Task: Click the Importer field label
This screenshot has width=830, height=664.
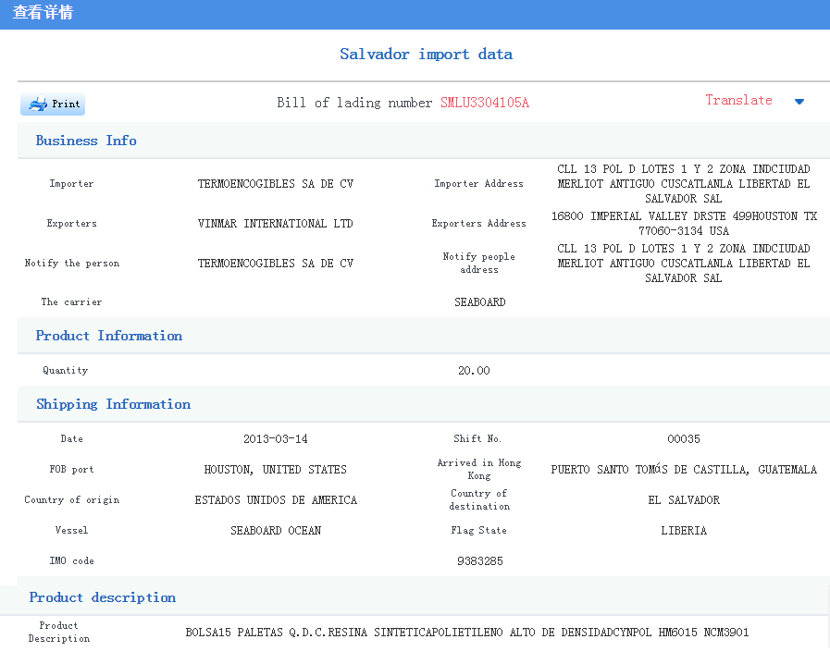Action: click(x=71, y=184)
